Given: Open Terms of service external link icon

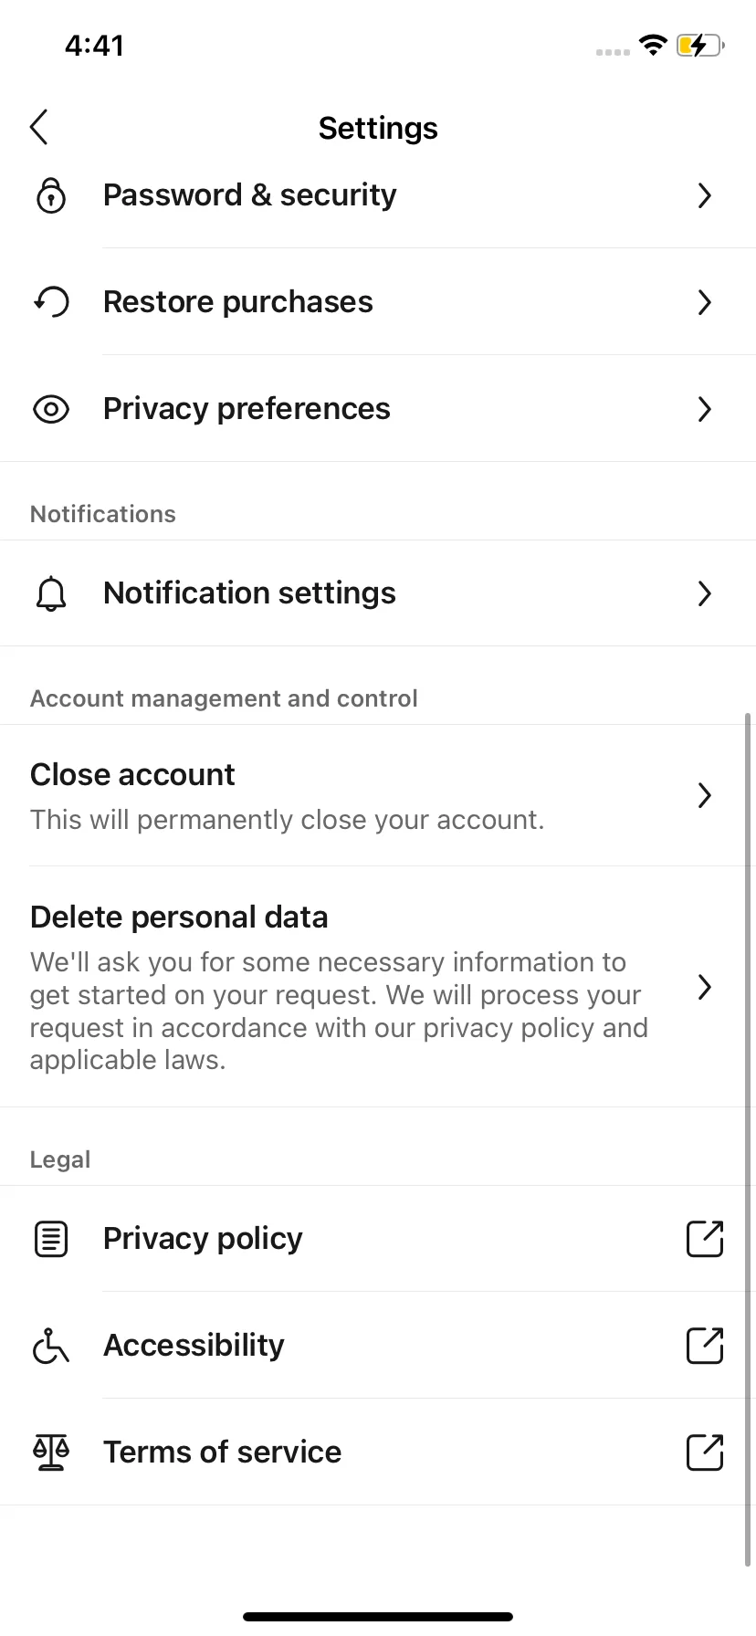Looking at the screenshot, I should click(704, 1452).
